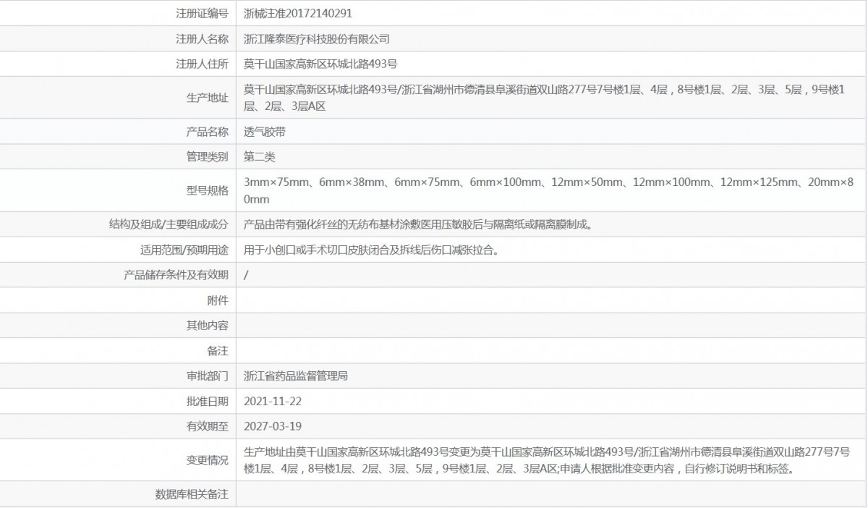Click approval date 2021-11-22

tap(273, 401)
